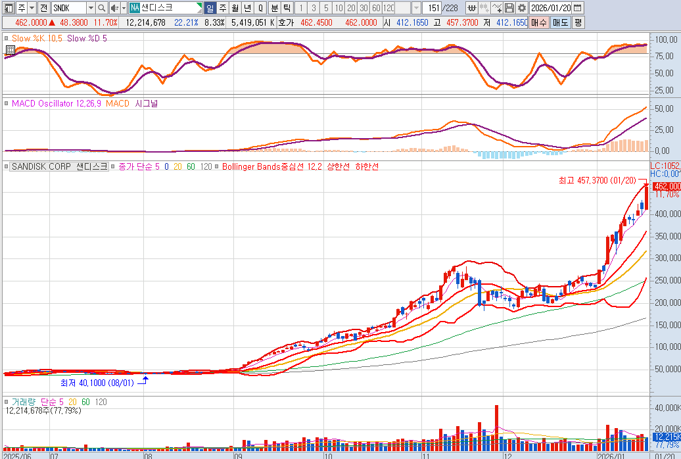Click the 151 candle count input field

pyautogui.click(x=432, y=8)
